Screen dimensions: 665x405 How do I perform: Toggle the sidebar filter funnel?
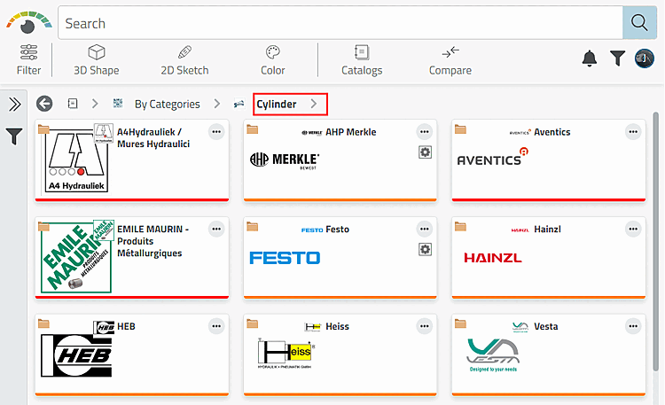coord(14,136)
